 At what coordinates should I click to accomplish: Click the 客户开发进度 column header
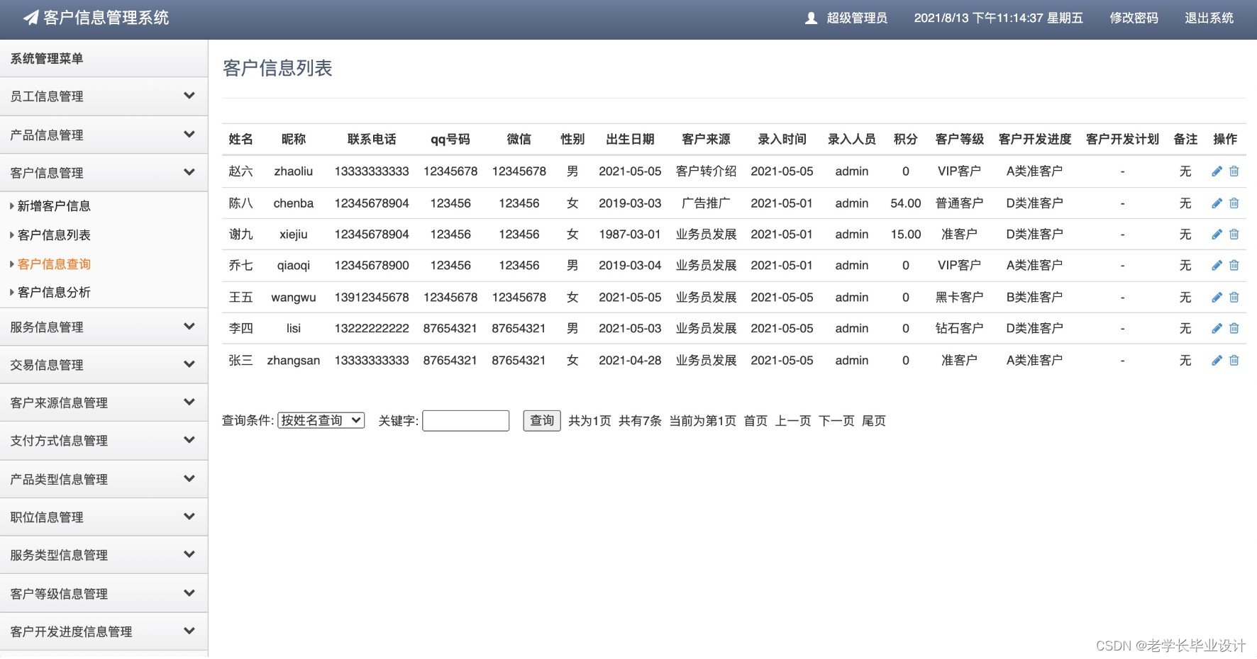[1034, 140]
